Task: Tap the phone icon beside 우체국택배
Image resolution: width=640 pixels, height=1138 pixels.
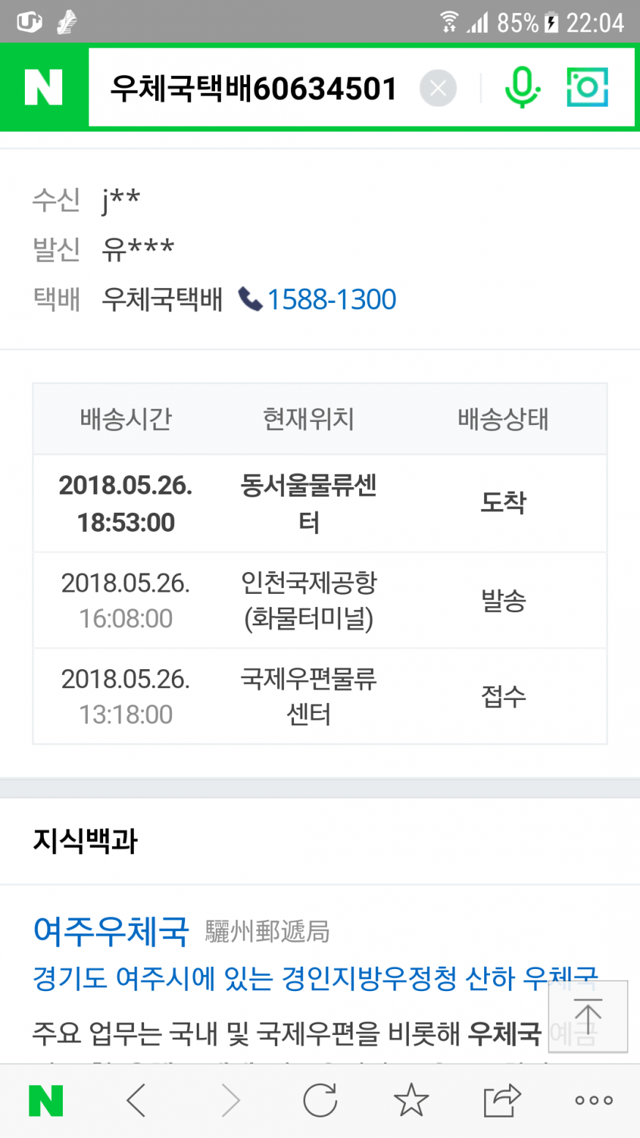Action: (250, 299)
